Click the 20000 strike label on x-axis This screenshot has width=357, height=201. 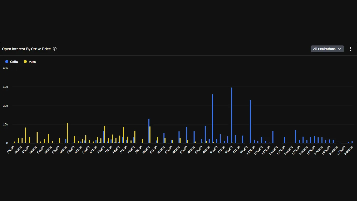pyautogui.click(x=11, y=150)
